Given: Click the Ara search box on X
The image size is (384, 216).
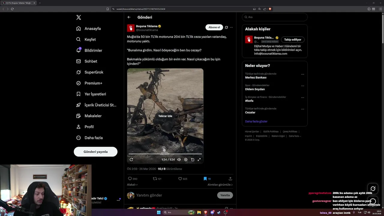Looking at the screenshot, I should pos(274,17).
